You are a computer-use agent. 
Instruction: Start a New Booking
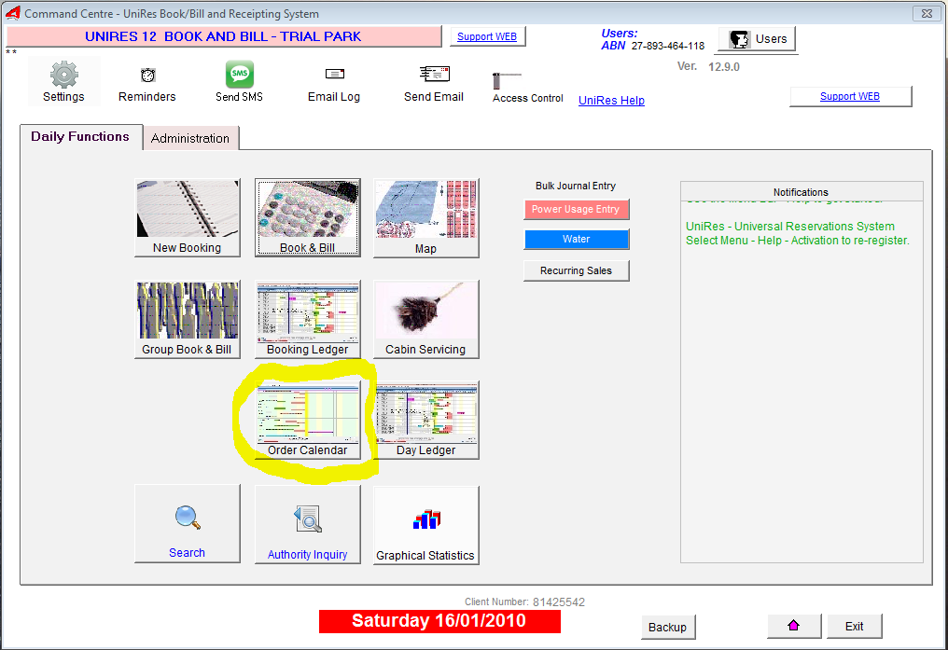pos(187,217)
